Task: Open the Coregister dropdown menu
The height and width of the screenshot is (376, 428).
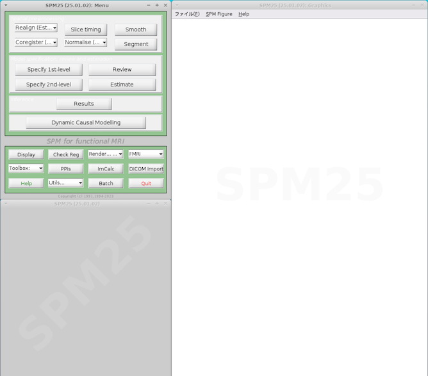Action: point(36,42)
